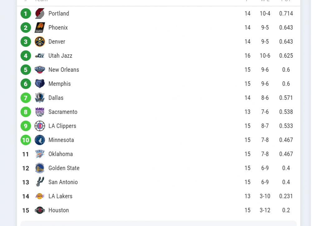The height and width of the screenshot is (226, 312).
Task: Click the Memphis Grizzlies logo
Action: point(40,84)
